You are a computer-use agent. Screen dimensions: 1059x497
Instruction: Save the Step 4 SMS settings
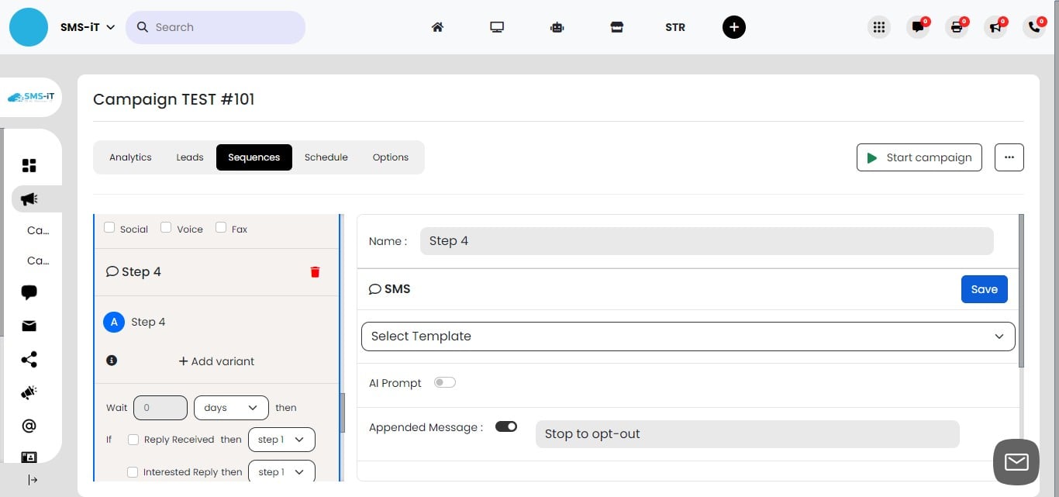pos(984,288)
